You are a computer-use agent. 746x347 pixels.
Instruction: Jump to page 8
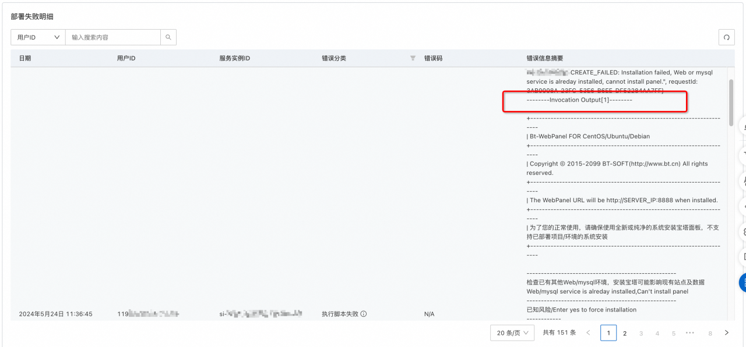coord(710,333)
